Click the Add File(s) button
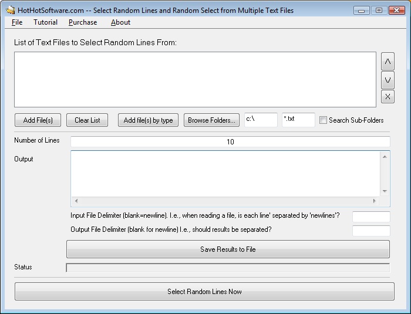Screen dimensions: 411x314 pyautogui.click(x=38, y=120)
